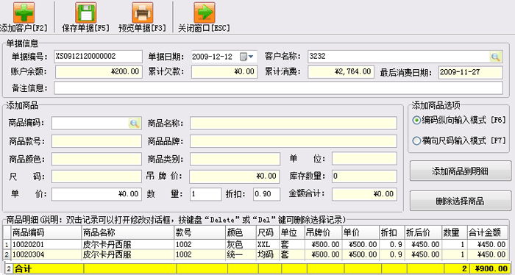Click the 商品类别 field

(x=235, y=159)
